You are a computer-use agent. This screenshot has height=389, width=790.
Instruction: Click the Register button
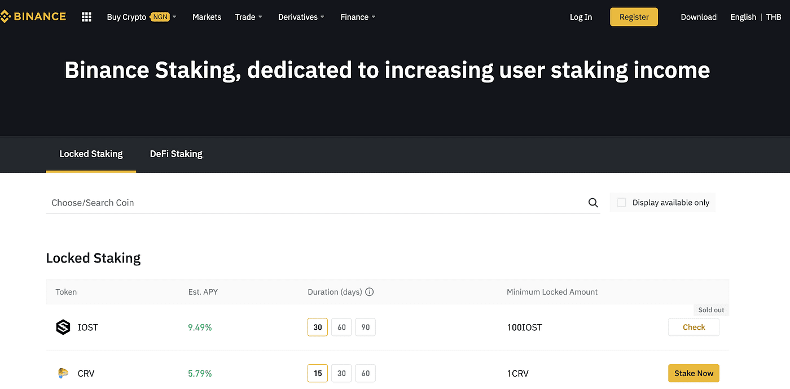(x=634, y=17)
